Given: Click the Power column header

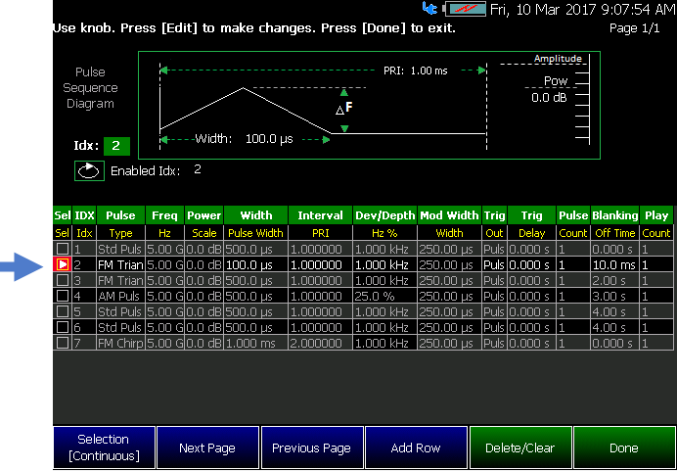Looking at the screenshot, I should (203, 215).
